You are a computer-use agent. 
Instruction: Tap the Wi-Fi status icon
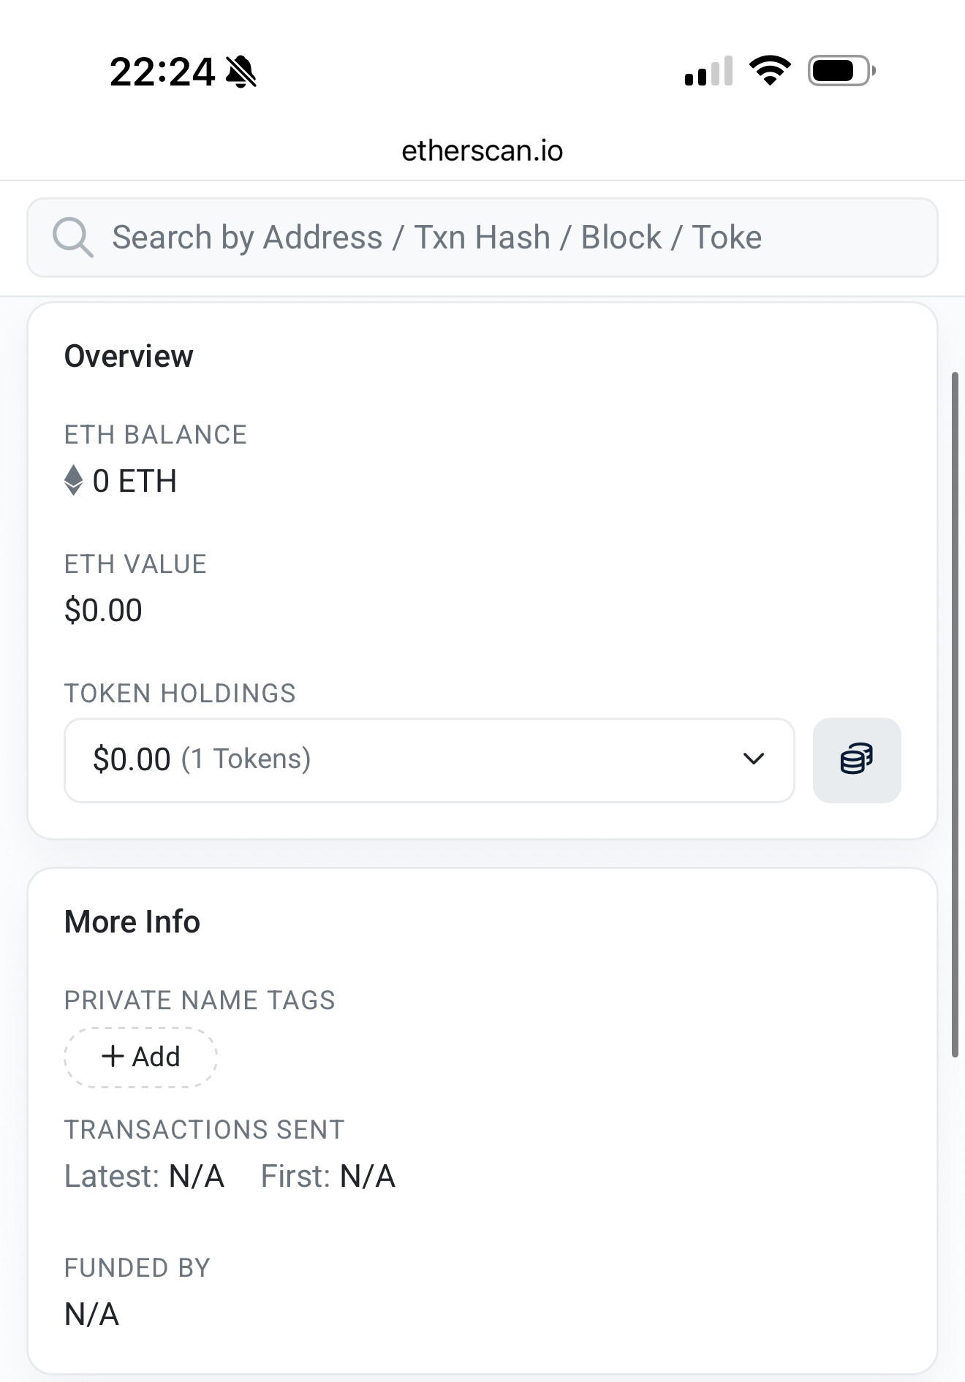770,71
